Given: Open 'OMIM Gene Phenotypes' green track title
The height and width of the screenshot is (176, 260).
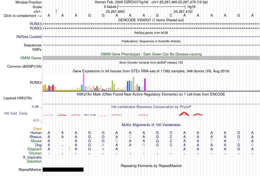Looking at the screenshot, I should coord(151,54).
